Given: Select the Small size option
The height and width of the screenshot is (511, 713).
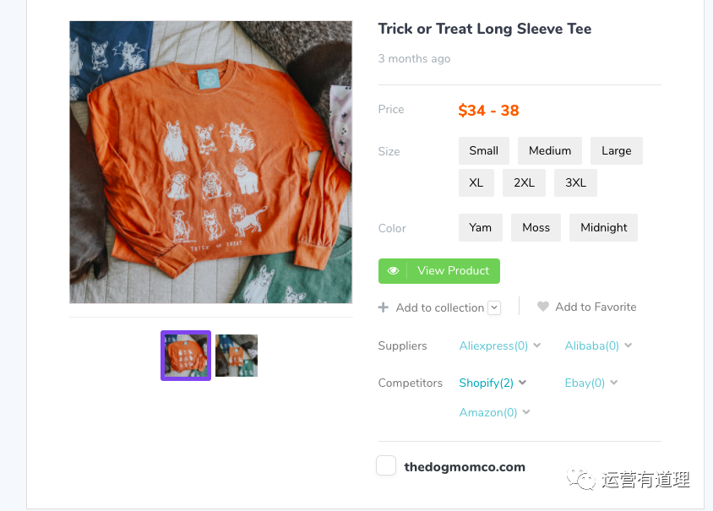Looking at the screenshot, I should click(484, 151).
